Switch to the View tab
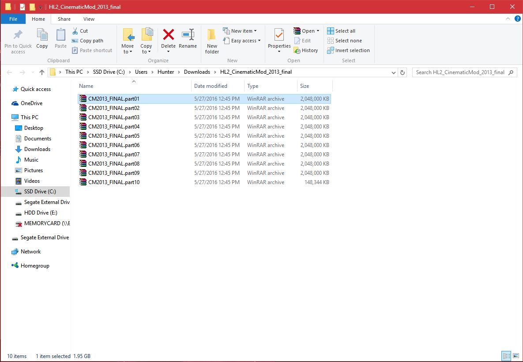Screen dimensions: 523x362 [89, 19]
